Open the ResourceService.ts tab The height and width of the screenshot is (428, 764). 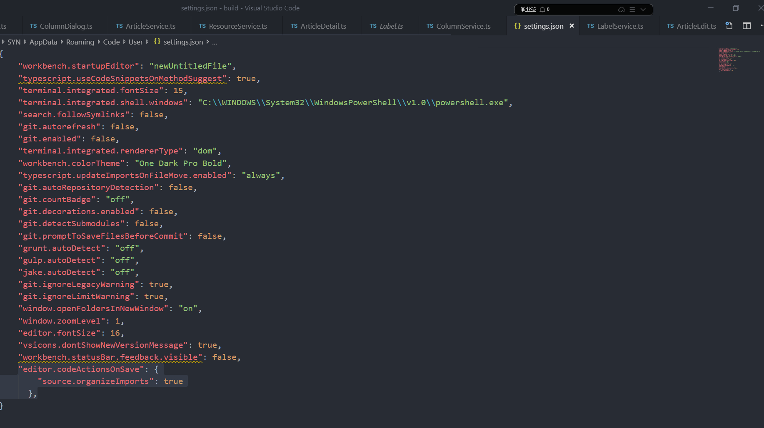[x=238, y=26]
